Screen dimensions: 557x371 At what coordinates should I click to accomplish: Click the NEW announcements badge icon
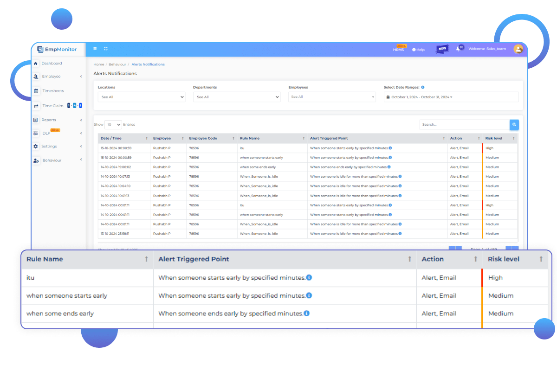(442, 49)
